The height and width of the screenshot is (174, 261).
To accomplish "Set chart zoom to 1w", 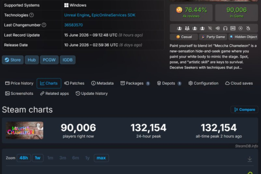I will point(37,158).
